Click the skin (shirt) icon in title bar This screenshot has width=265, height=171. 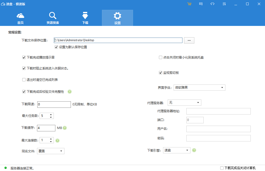pos(212,4)
